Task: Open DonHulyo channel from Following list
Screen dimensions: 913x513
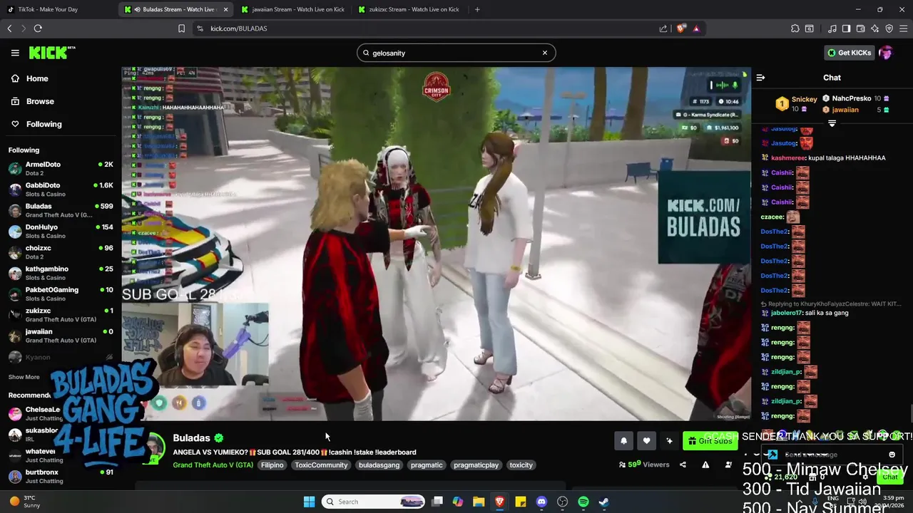Action: [61, 231]
